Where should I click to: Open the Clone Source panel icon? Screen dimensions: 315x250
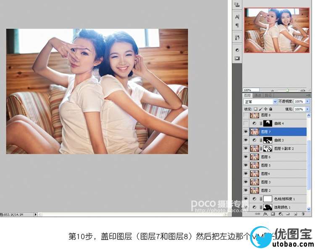(x=237, y=5)
